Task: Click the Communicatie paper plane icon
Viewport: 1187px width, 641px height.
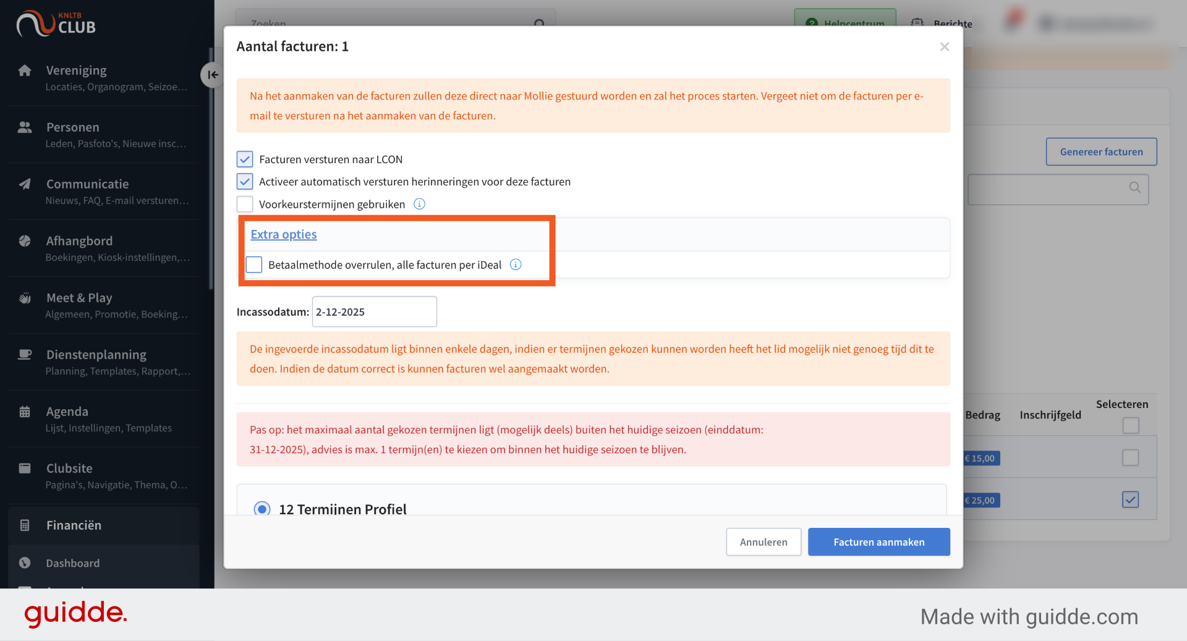Action: pos(25,184)
